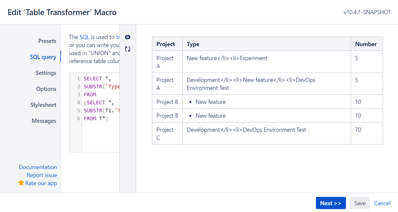Click the Project column header
398x212 pixels.
pos(166,44)
